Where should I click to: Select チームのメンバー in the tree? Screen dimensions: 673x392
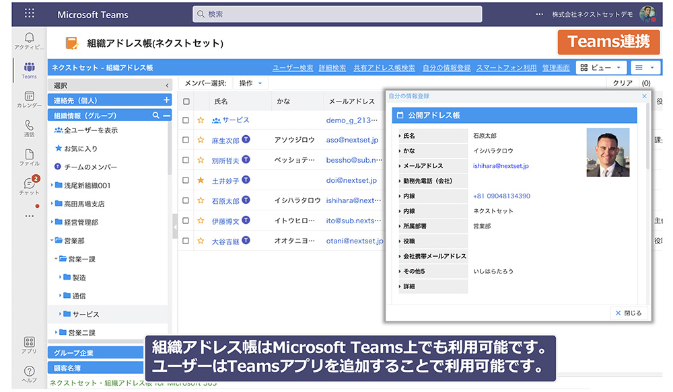[x=86, y=167]
